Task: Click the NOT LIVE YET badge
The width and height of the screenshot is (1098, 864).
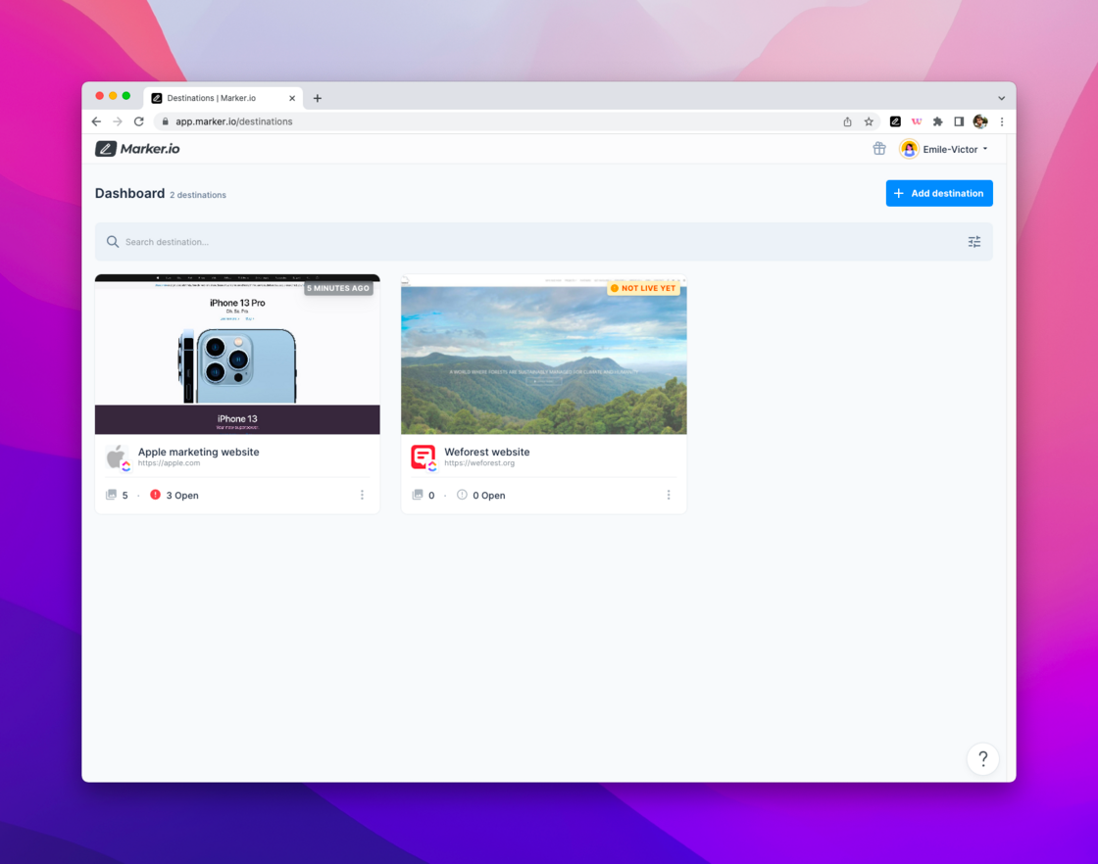Action: coord(643,288)
